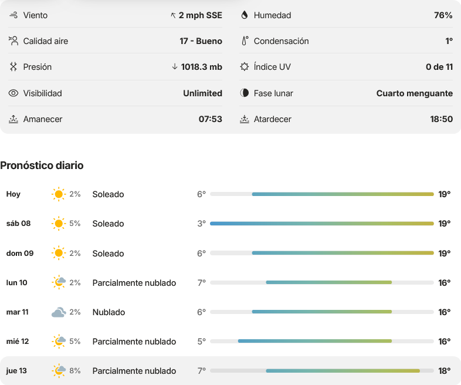
Task: Click the partly cloudy icon for jue 13
Action: point(59,370)
